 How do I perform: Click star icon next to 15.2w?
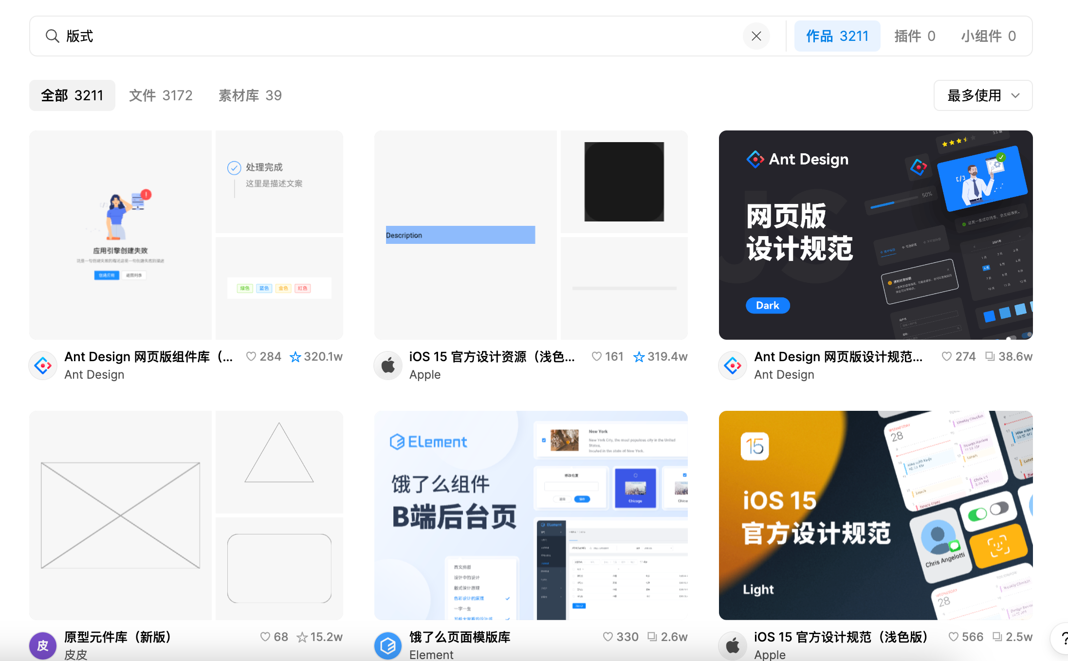click(302, 637)
